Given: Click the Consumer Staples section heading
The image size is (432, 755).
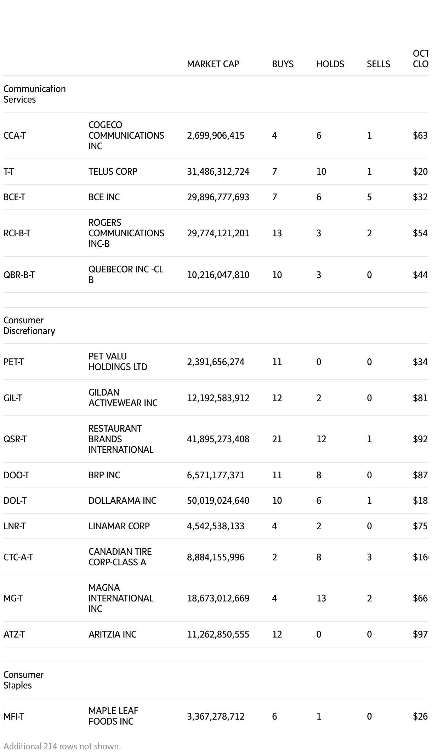Looking at the screenshot, I should (23, 680).
